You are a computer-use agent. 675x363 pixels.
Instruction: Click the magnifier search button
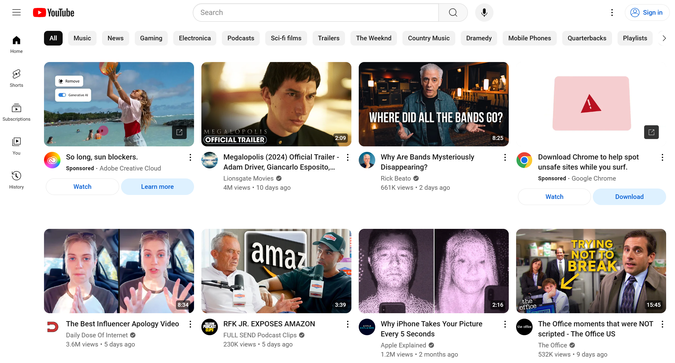tap(453, 13)
